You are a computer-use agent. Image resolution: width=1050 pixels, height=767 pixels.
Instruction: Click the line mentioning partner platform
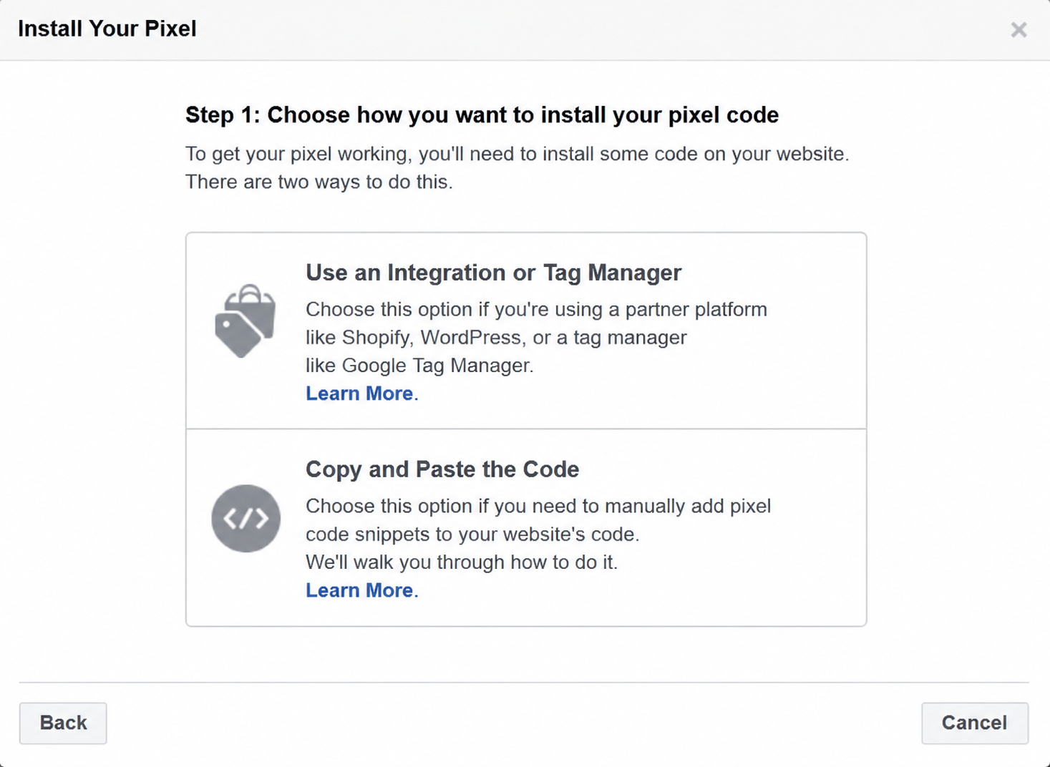(536, 310)
